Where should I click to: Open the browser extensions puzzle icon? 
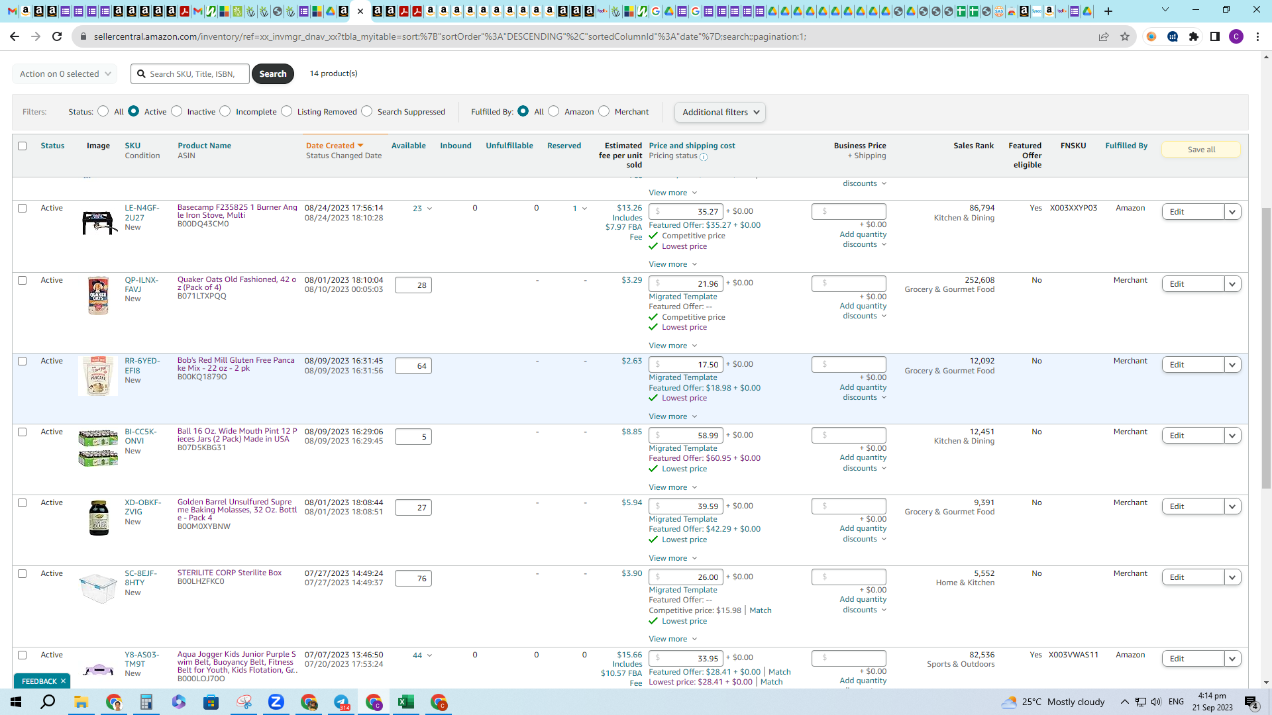coord(1194,36)
